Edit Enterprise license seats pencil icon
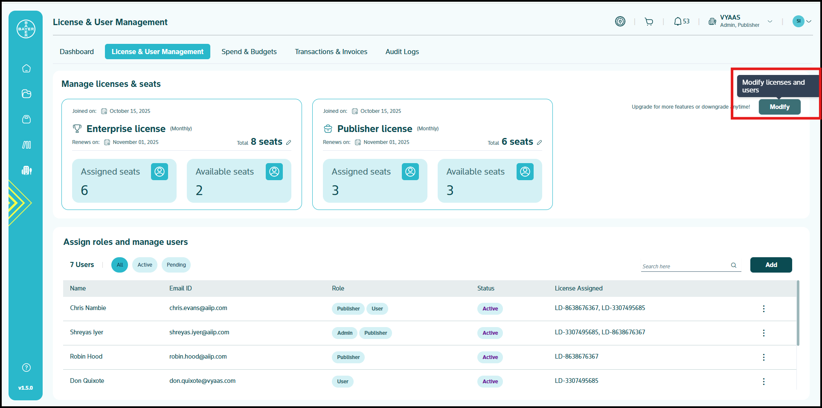 coord(289,143)
